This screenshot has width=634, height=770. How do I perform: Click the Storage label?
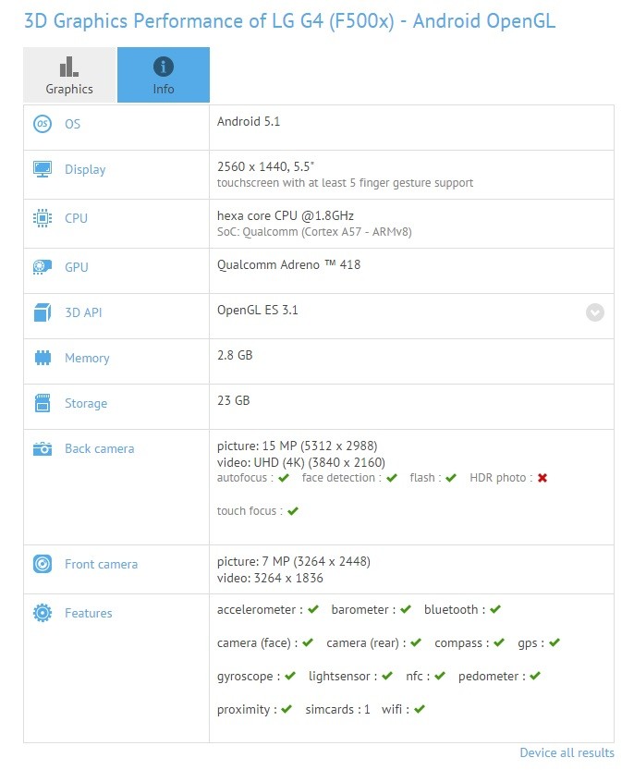pyautogui.click(x=86, y=404)
